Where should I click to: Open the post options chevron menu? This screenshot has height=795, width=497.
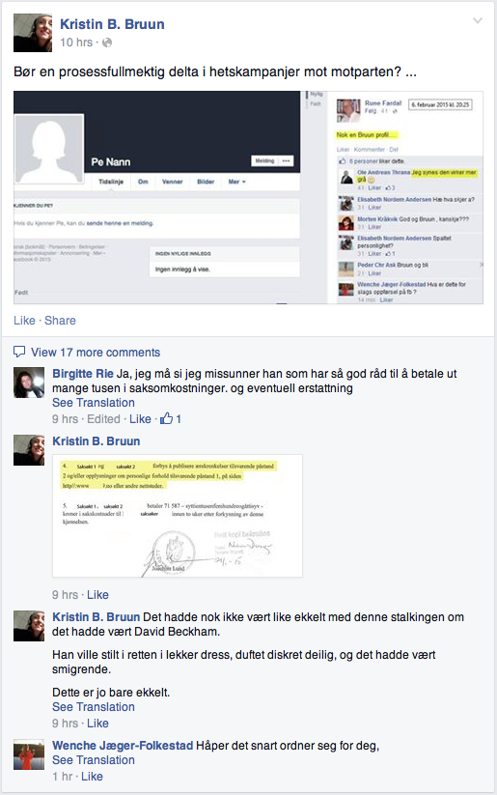478,21
